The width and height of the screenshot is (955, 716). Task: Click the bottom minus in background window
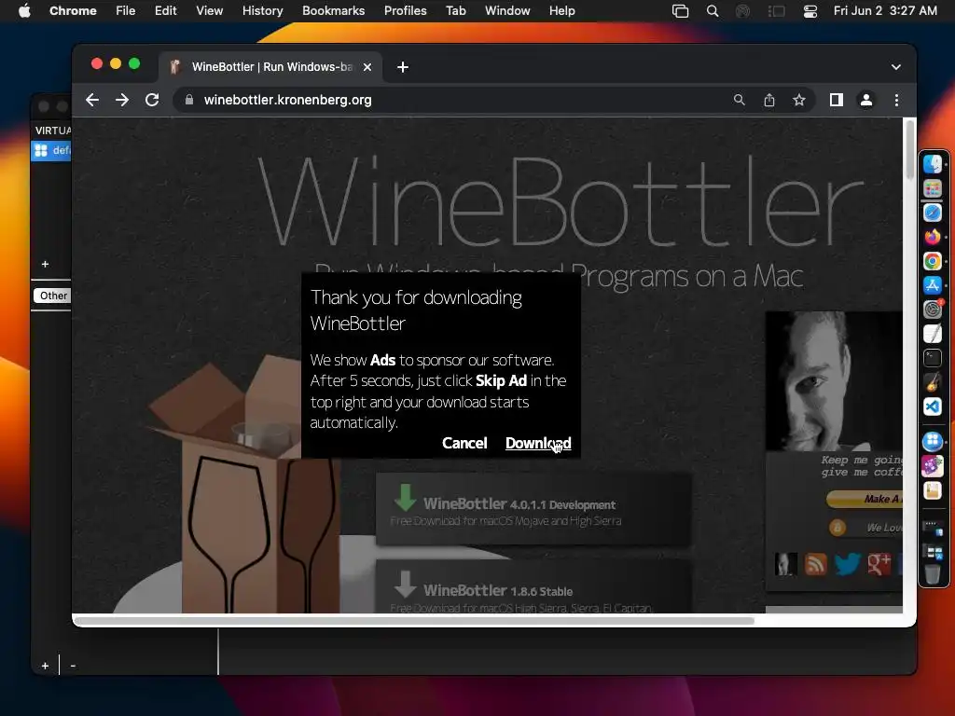coord(73,666)
